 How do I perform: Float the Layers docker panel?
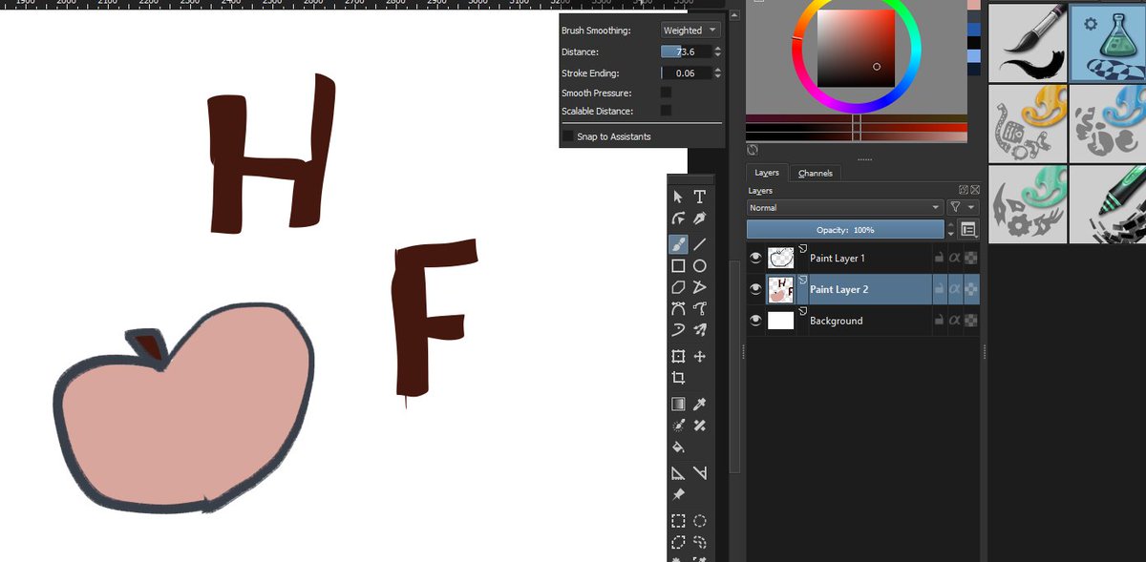(x=964, y=190)
